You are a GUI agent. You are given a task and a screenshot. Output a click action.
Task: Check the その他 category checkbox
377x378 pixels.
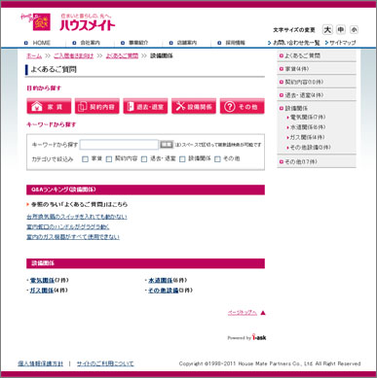point(217,159)
